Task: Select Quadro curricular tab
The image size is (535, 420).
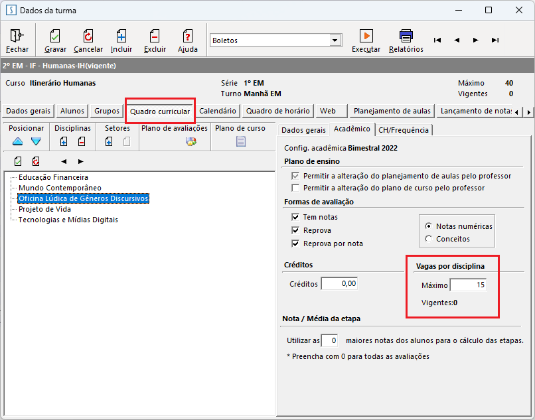Action: (160, 111)
